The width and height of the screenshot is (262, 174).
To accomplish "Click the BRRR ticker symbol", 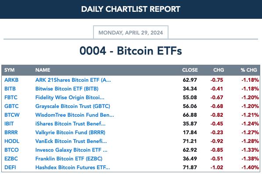I will (x=11, y=132).
